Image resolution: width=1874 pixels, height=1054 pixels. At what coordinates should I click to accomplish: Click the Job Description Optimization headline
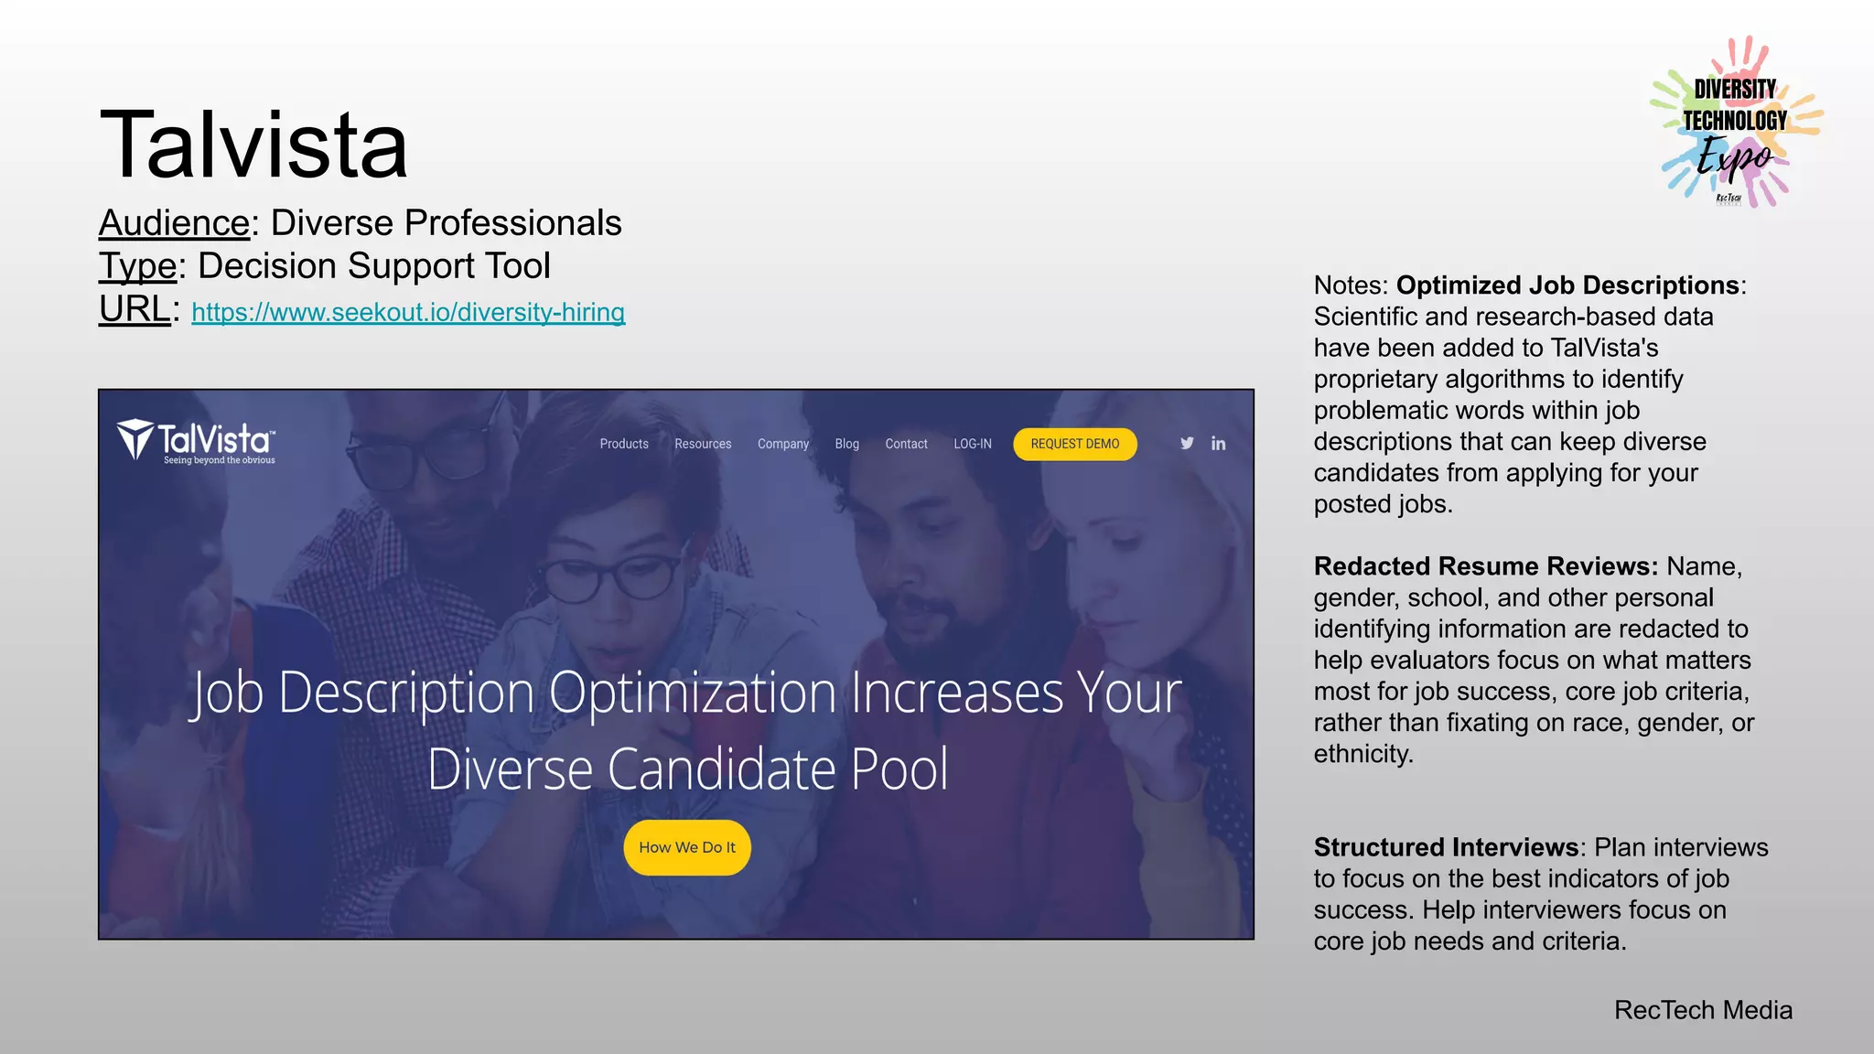click(x=687, y=730)
